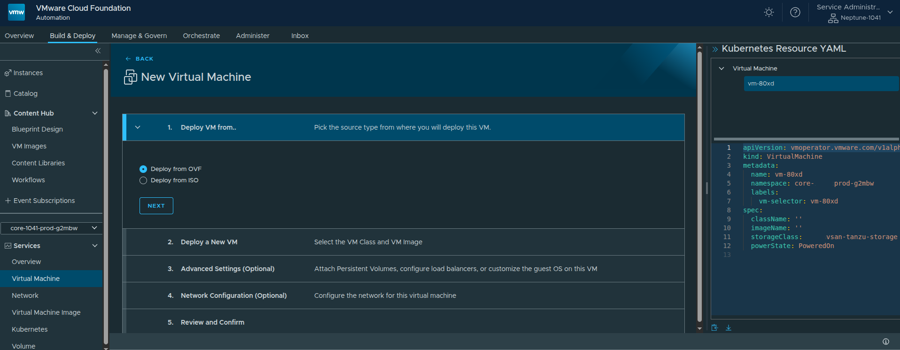Click the info icon in bottom bar
This screenshot has width=900, height=350.
[886, 342]
